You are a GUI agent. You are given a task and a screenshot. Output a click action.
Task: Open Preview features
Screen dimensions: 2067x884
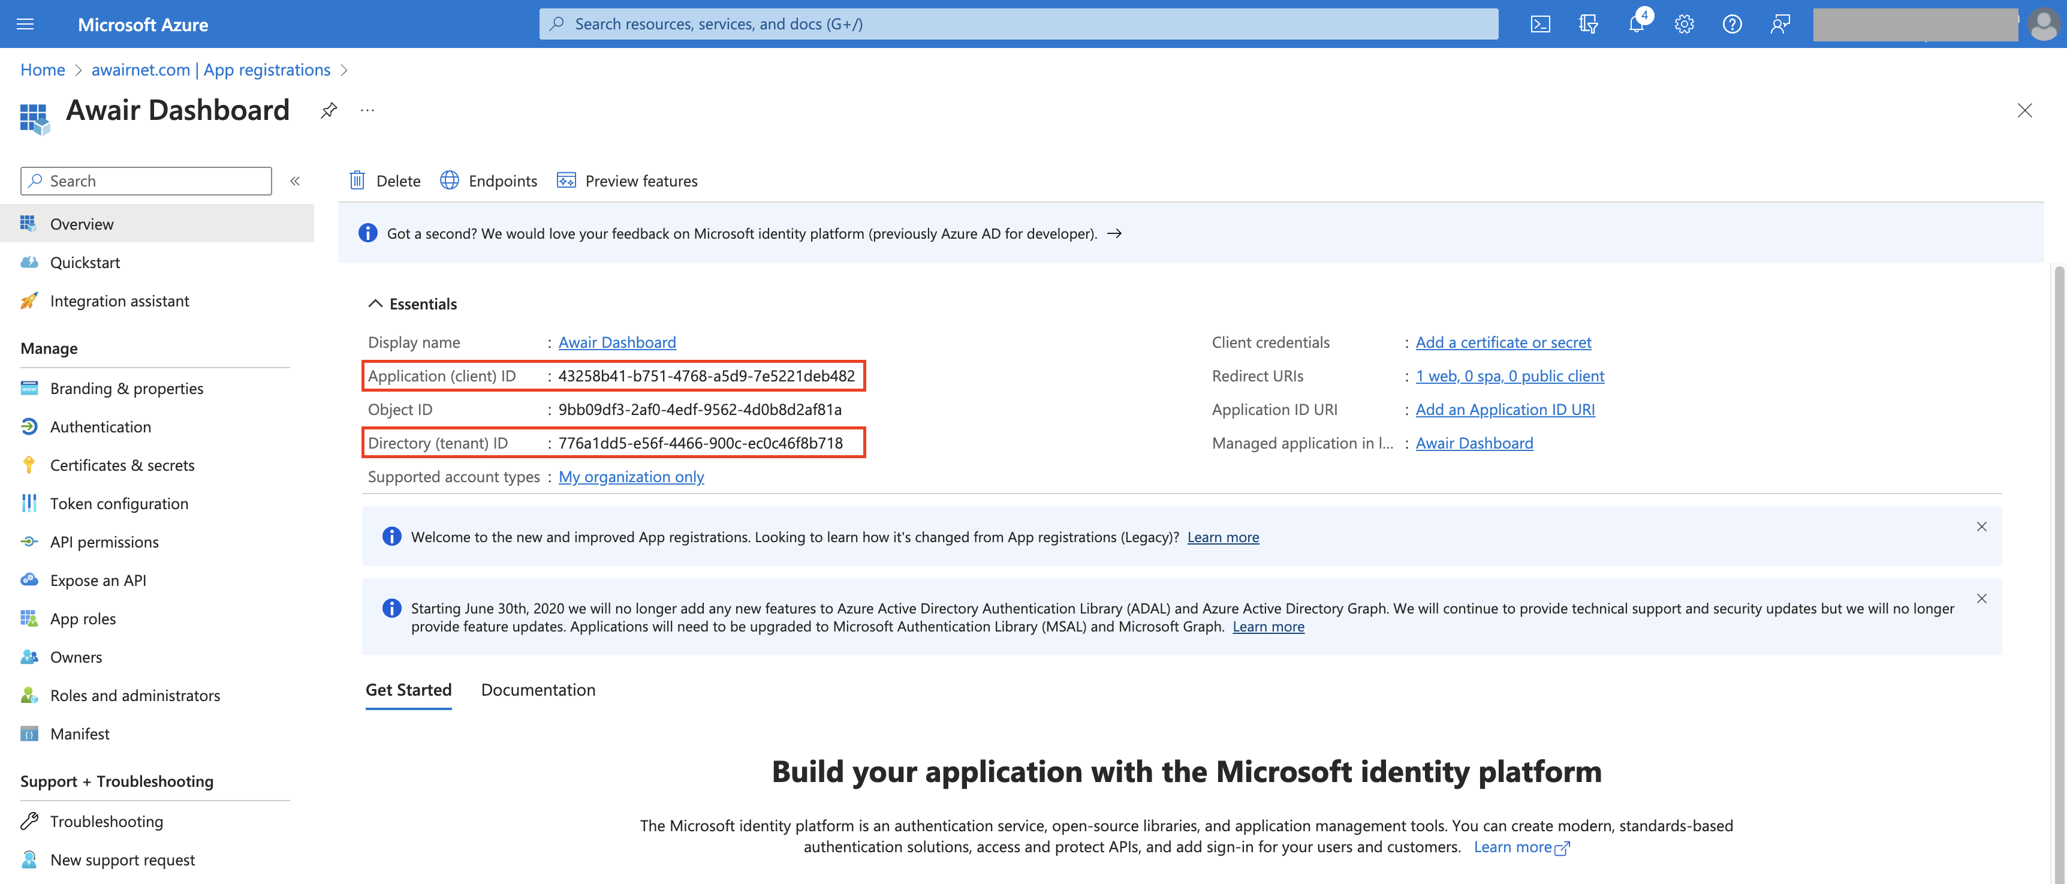pyautogui.click(x=628, y=181)
